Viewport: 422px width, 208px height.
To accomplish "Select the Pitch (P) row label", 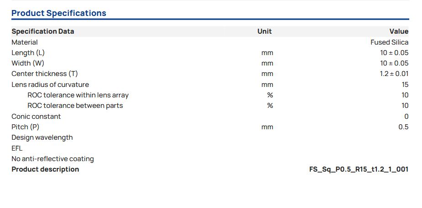I will [x=26, y=127].
